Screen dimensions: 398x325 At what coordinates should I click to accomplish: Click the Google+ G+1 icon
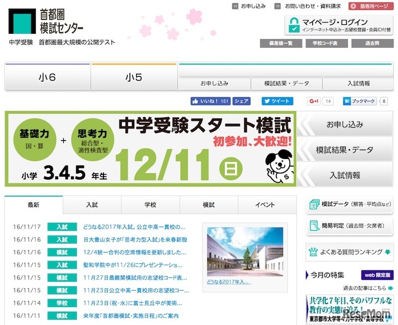click(x=314, y=101)
